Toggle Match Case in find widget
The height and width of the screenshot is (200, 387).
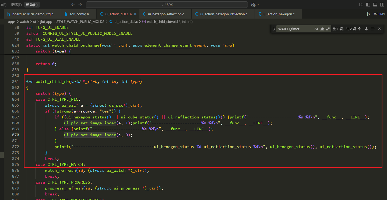tap(316, 29)
